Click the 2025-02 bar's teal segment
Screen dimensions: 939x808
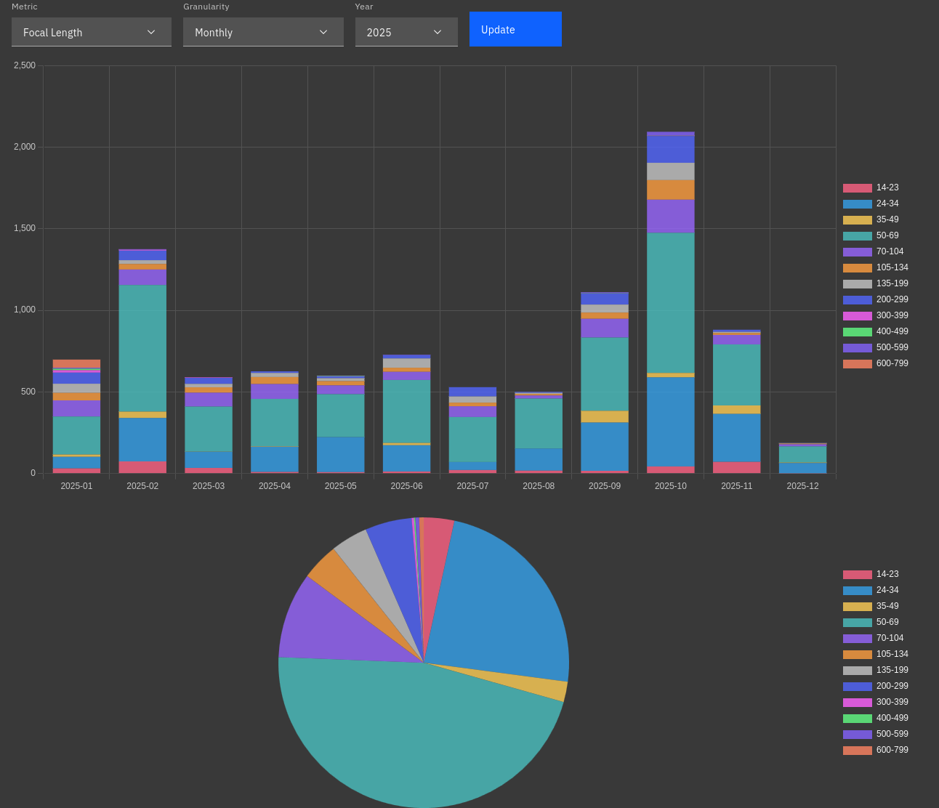pyautogui.click(x=142, y=347)
